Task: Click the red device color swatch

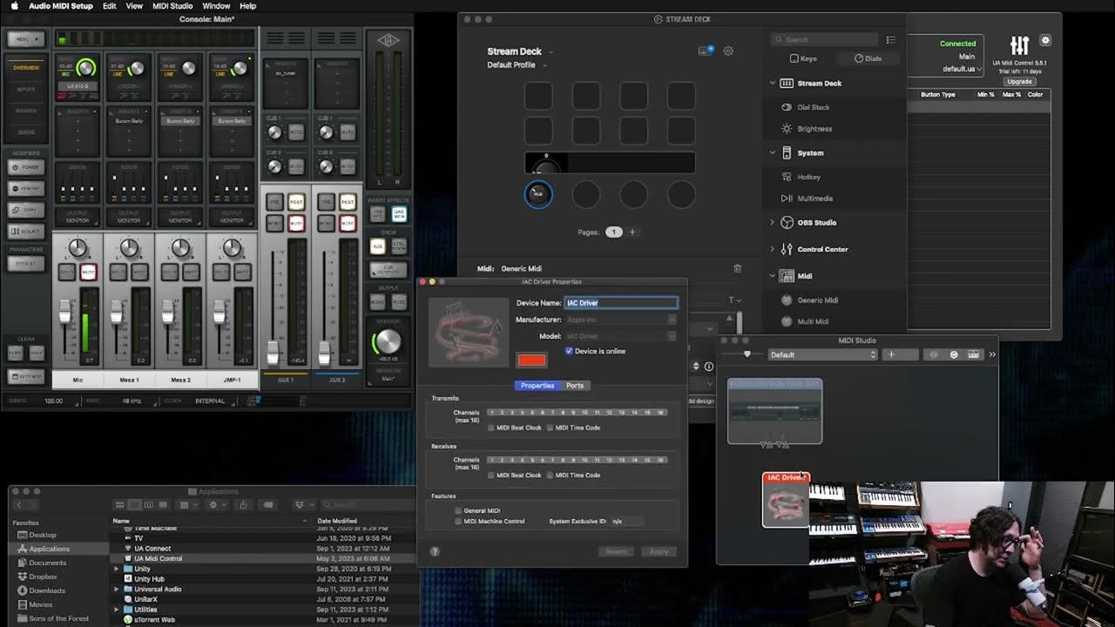Action: pyautogui.click(x=531, y=361)
